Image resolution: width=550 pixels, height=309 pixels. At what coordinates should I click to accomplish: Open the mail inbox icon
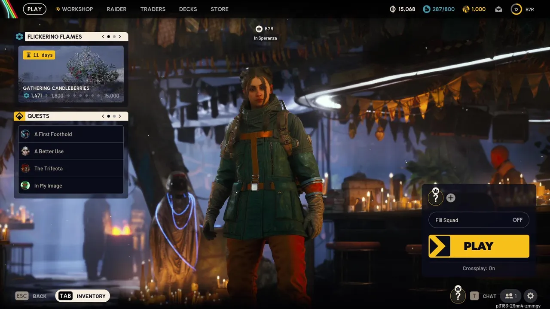[x=498, y=9]
